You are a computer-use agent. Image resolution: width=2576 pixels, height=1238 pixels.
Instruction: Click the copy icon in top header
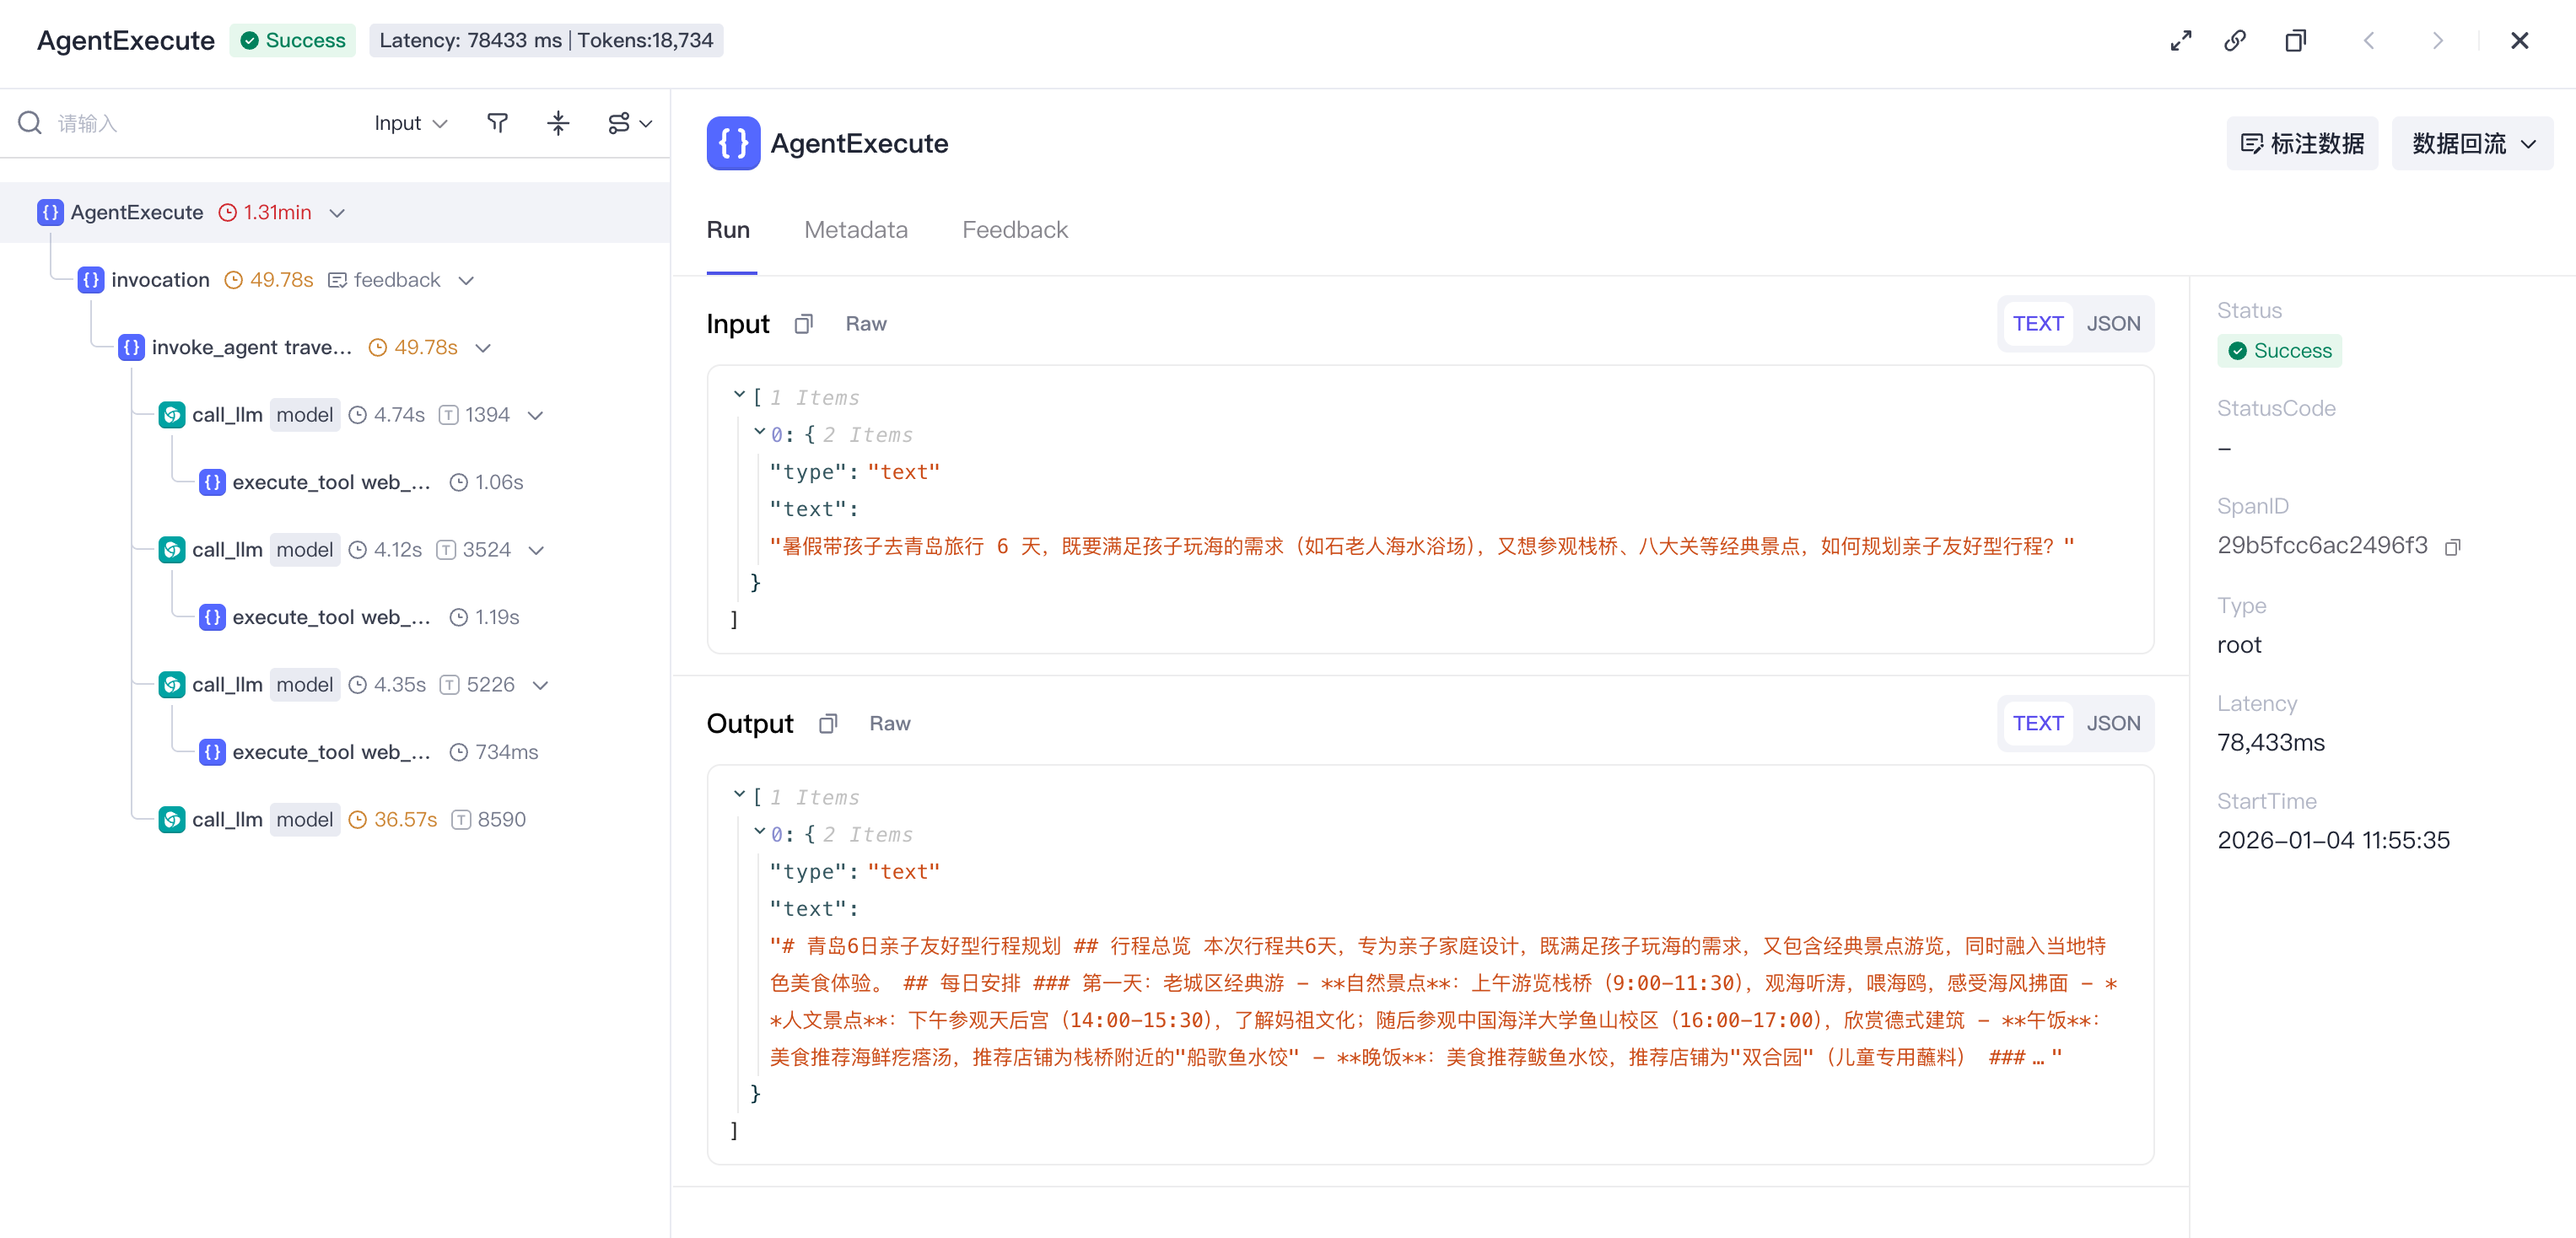[2295, 41]
